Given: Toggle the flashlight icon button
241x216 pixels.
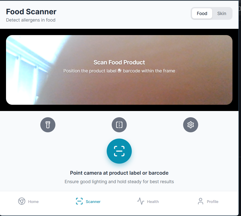Looking at the screenshot, I should [48, 125].
